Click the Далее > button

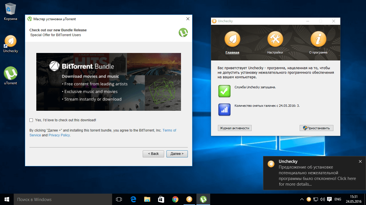point(177,154)
